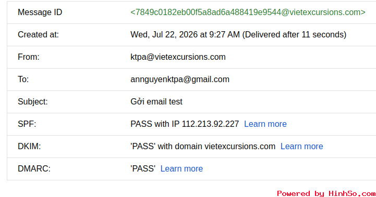Click the sender address ktpa@vietexcursions.com
Image resolution: width=376 pixels, height=197 pixels.
point(178,57)
